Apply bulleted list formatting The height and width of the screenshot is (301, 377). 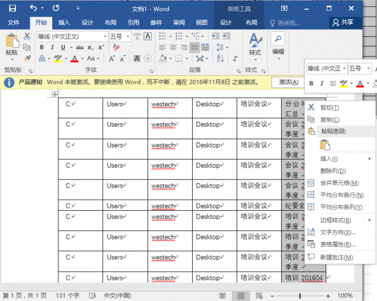[162, 36]
